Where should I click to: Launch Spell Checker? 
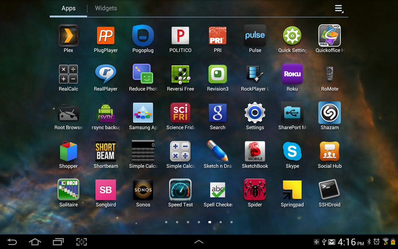tap(218, 189)
